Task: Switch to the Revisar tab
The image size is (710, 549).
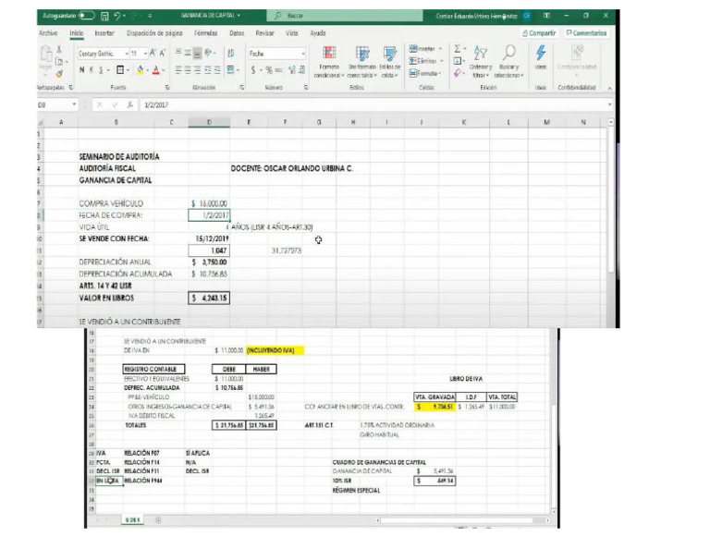Action: 265,33
